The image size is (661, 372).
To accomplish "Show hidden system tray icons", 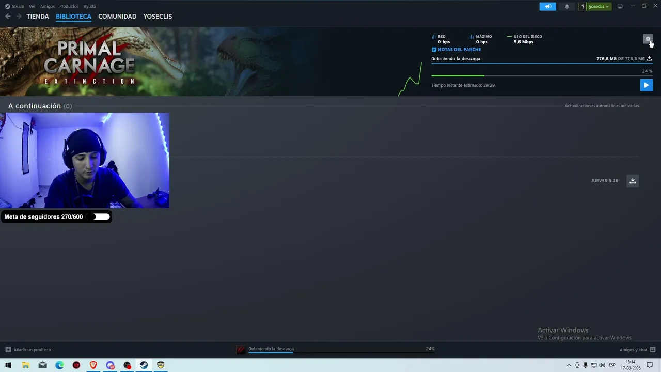I will coord(569,365).
